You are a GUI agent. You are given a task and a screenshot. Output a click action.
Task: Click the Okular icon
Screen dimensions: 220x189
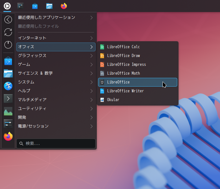pyautogui.click(x=102, y=100)
